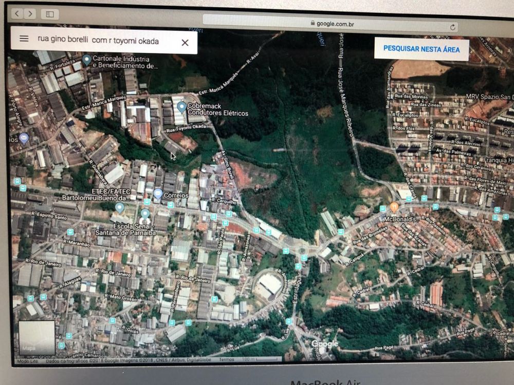Click the Cobremack Condutores Elétricos map pin
This screenshot has height=385, width=514.
click(x=181, y=107)
